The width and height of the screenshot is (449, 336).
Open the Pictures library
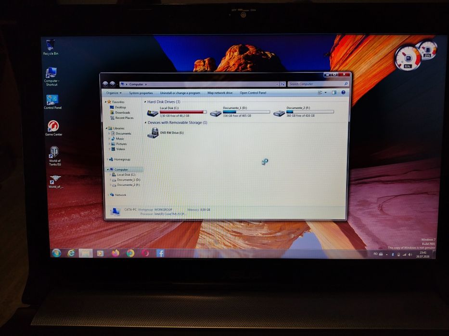click(x=119, y=144)
